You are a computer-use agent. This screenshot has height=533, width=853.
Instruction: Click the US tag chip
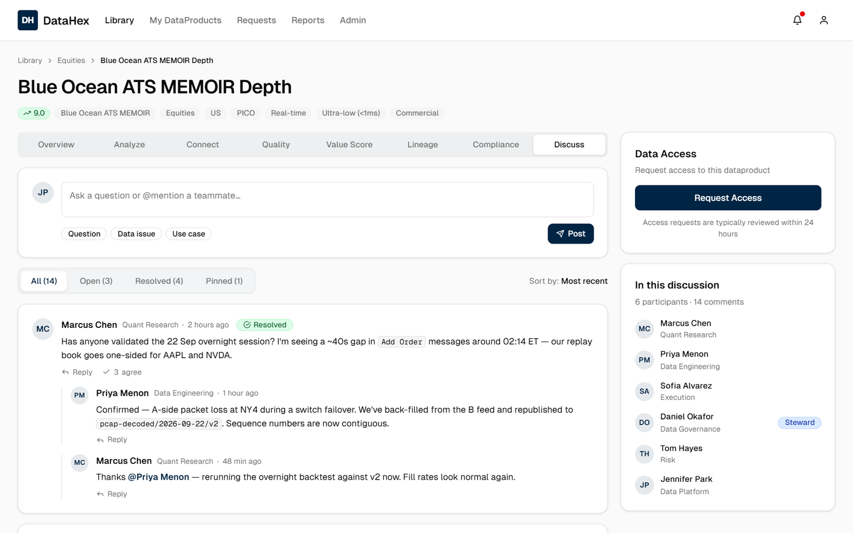point(215,113)
